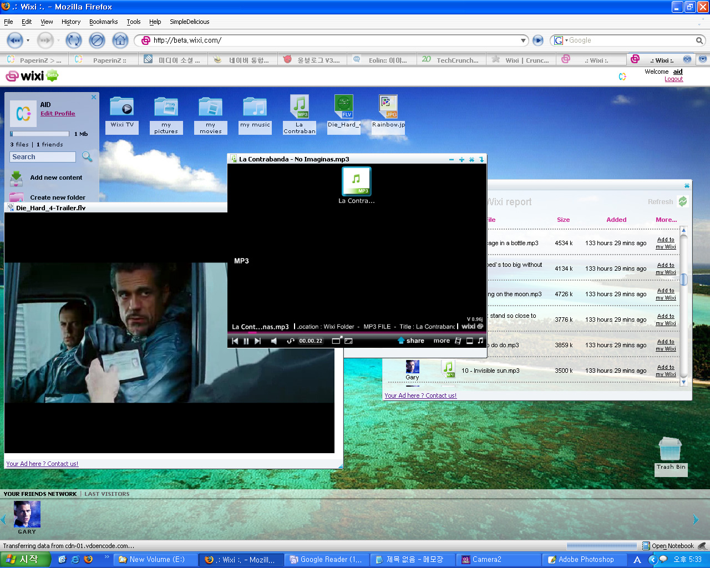Viewport: 710px width, 568px height.
Task: Mute the player speaker icon
Action: (274, 341)
